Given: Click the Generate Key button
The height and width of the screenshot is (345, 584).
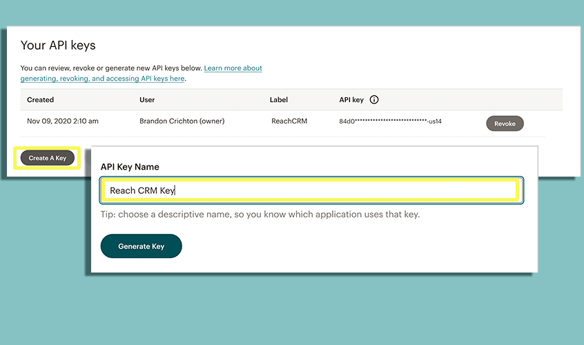Looking at the screenshot, I should click(141, 246).
